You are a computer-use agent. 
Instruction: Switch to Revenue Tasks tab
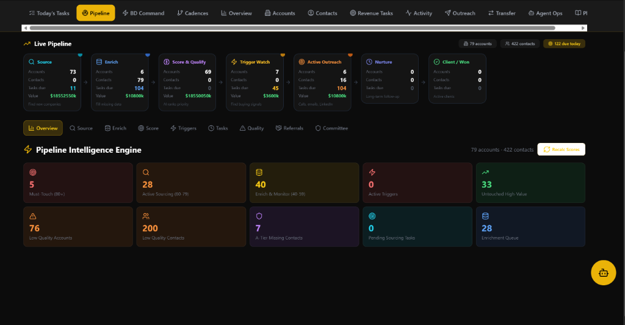click(371, 13)
